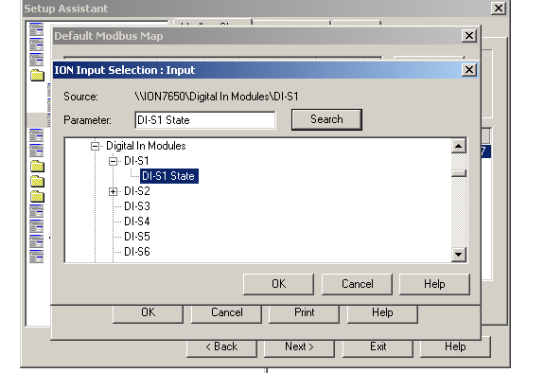Open Help in ION Input Selection dialog
Viewport: 545px width, 373px height.
click(x=434, y=284)
